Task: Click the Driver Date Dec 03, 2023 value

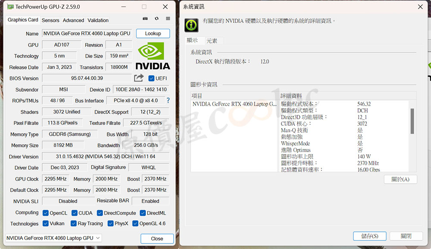Action: coord(65,168)
